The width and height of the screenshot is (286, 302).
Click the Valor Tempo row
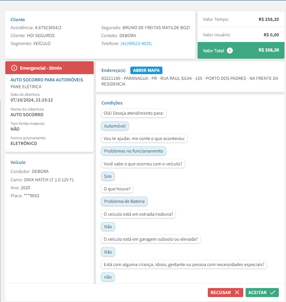(x=241, y=19)
